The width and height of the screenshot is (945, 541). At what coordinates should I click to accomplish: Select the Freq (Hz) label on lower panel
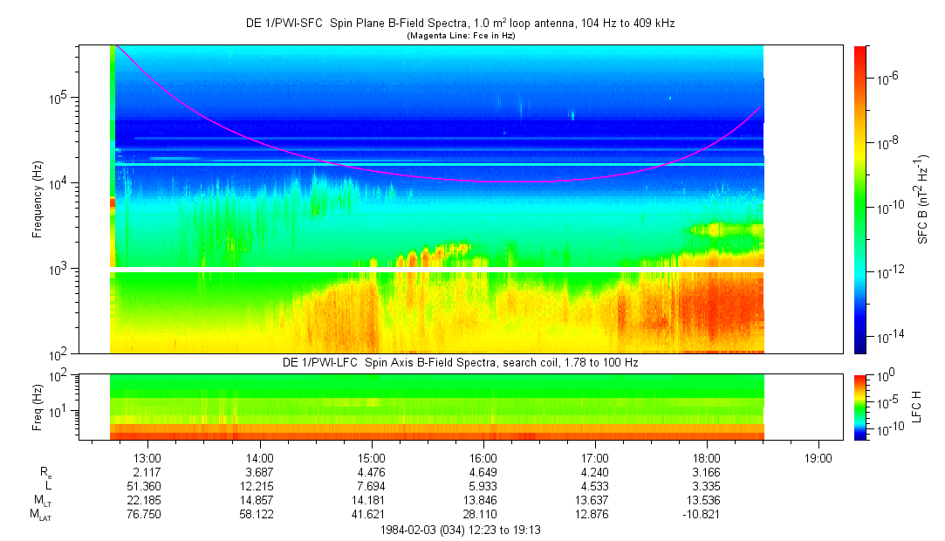[38, 407]
